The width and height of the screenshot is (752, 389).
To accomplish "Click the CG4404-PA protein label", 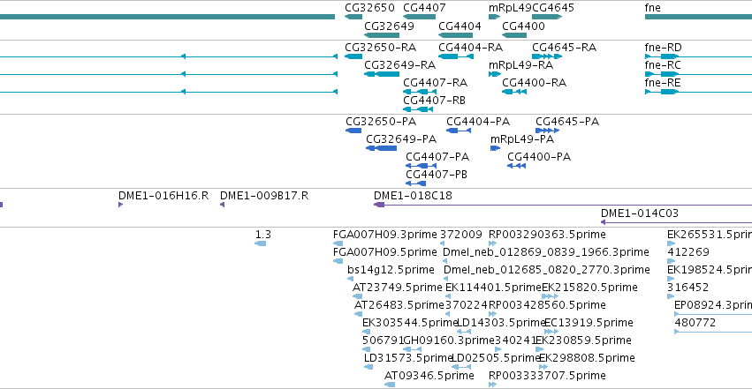I will click(x=478, y=122).
